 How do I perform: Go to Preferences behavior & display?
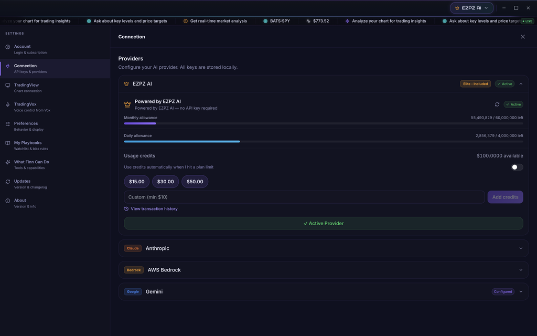coord(55,126)
